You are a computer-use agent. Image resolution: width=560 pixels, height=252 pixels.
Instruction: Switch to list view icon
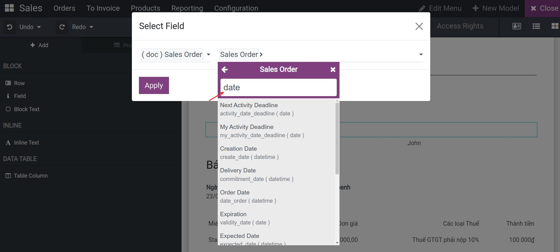[x=536, y=26]
